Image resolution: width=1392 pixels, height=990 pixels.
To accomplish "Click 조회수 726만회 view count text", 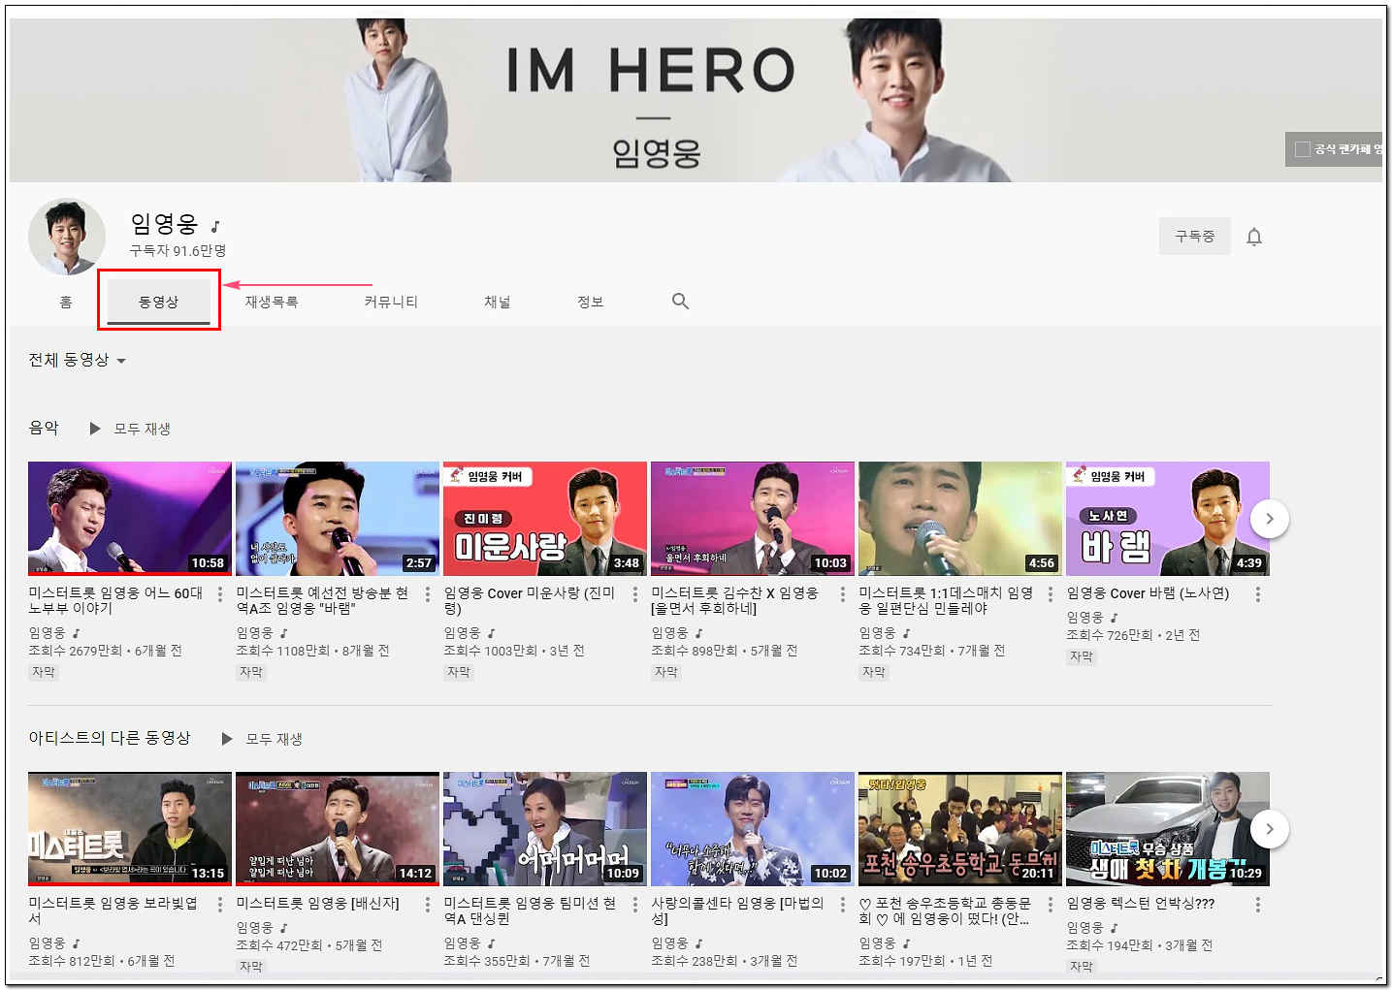I will tap(1110, 635).
